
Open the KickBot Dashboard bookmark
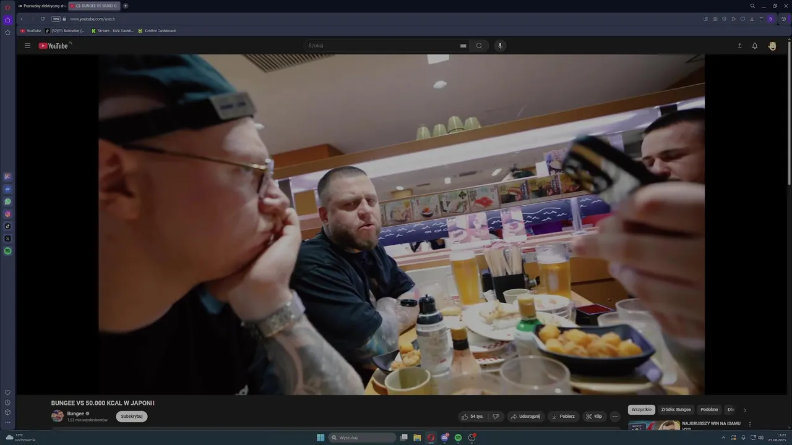coord(157,31)
